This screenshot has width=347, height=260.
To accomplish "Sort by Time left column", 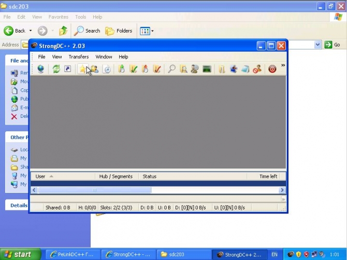I will [263, 176].
